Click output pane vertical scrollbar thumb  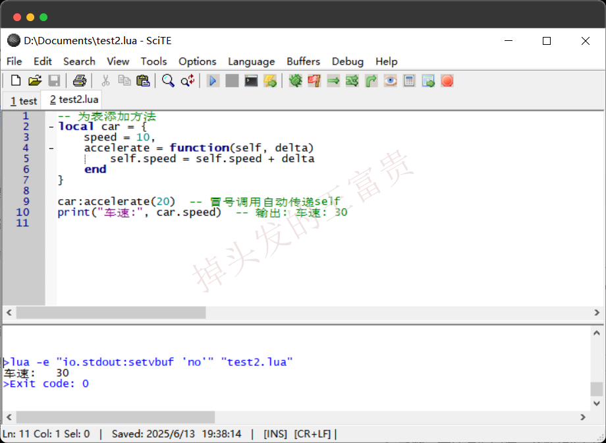pyautogui.click(x=597, y=389)
